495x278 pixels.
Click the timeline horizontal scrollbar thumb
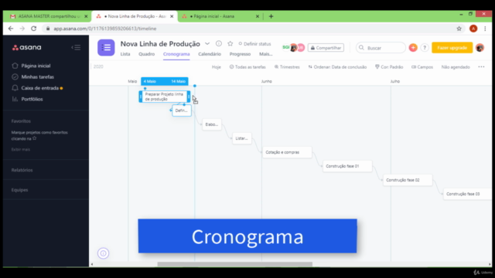pos(235,264)
